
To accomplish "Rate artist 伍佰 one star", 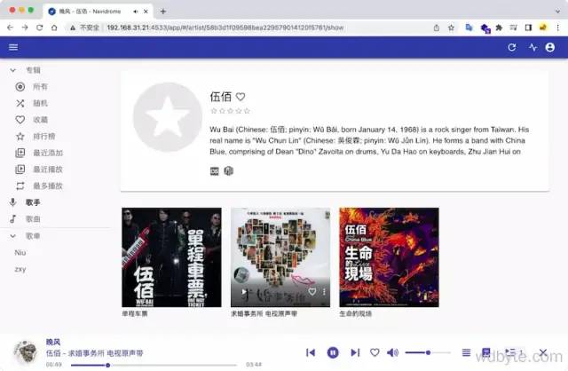I will coord(213,111).
